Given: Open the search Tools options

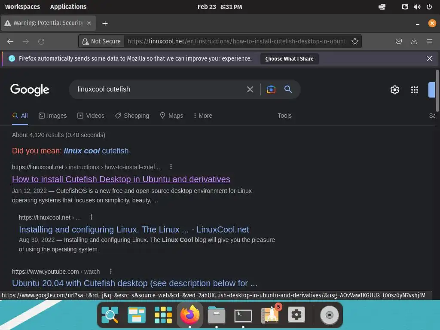Looking at the screenshot, I should point(284,116).
